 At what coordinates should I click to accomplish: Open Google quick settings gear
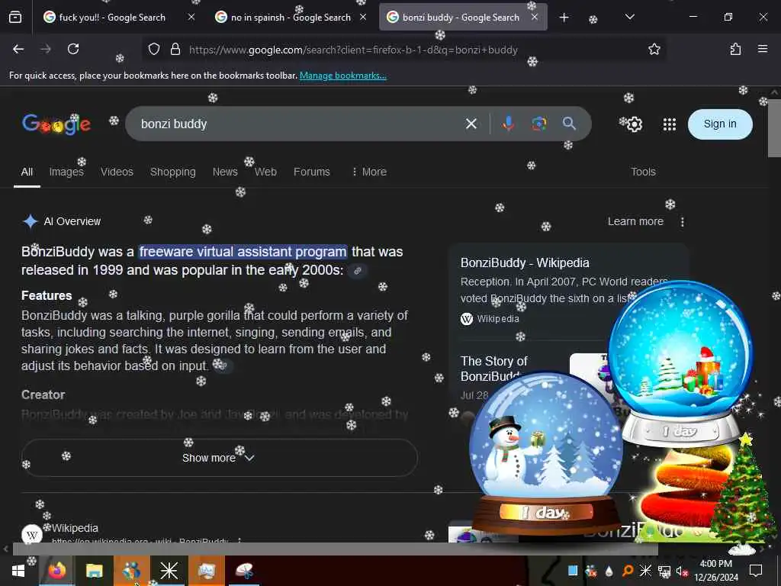coord(634,124)
